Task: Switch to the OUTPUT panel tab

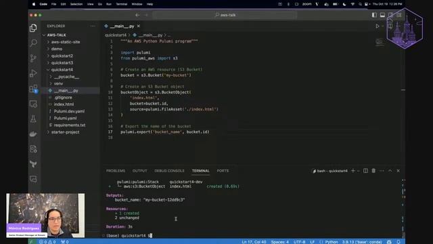Action: (x=140, y=171)
